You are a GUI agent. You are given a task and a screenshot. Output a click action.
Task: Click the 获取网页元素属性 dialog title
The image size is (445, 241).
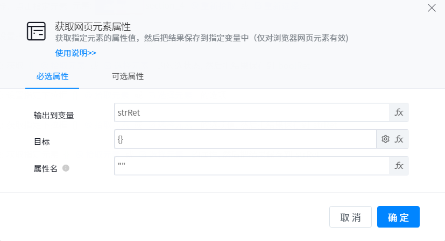(94, 26)
